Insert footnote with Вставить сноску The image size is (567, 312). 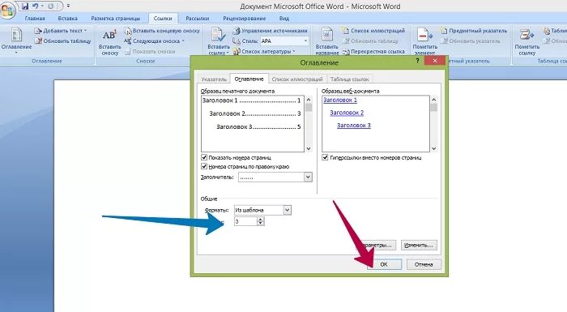tap(109, 43)
